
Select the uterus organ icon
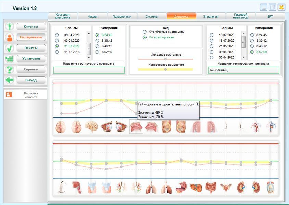pyautogui.click(x=226, y=188)
